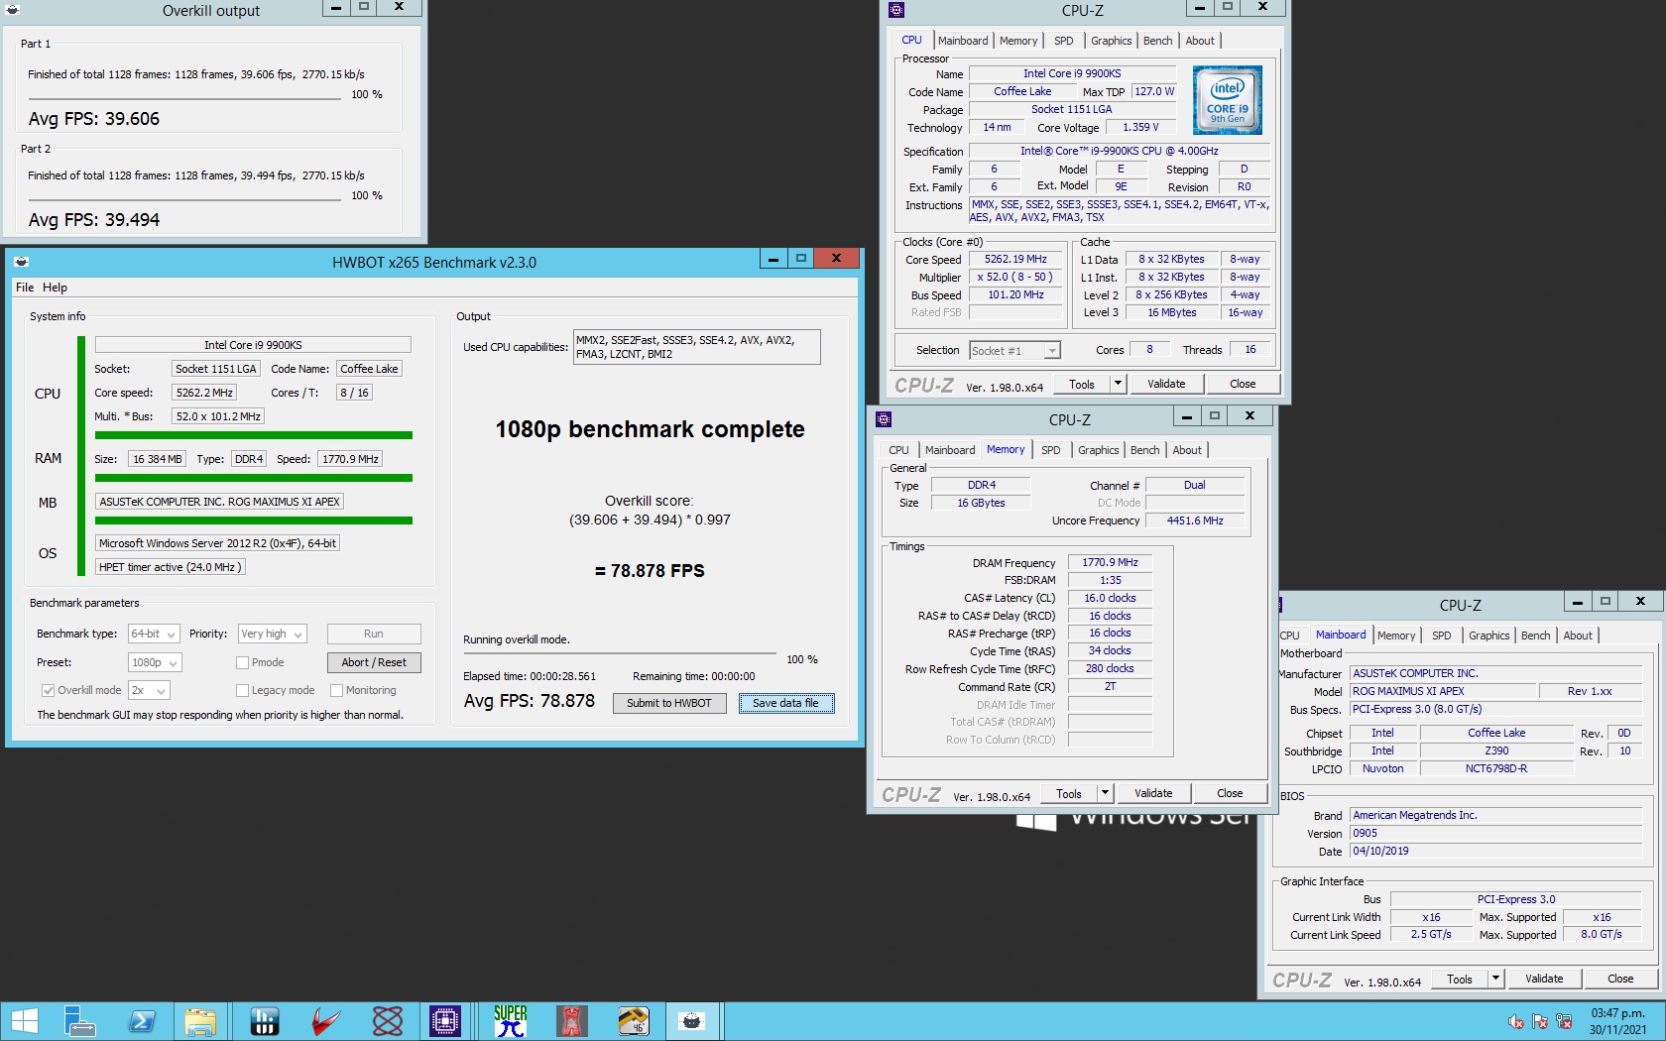Click the CPU-Z CPU window title bar icon
Image resolution: width=1666 pixels, height=1041 pixels.
[x=896, y=10]
